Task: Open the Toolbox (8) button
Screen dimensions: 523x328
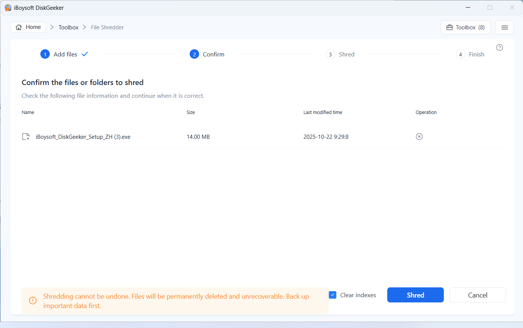Action: 466,27
